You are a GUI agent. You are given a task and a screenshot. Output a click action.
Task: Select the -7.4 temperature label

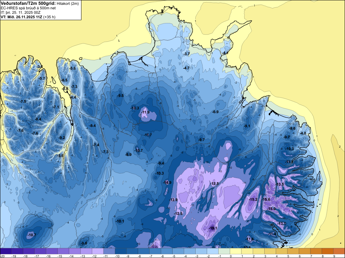click(96, 145)
